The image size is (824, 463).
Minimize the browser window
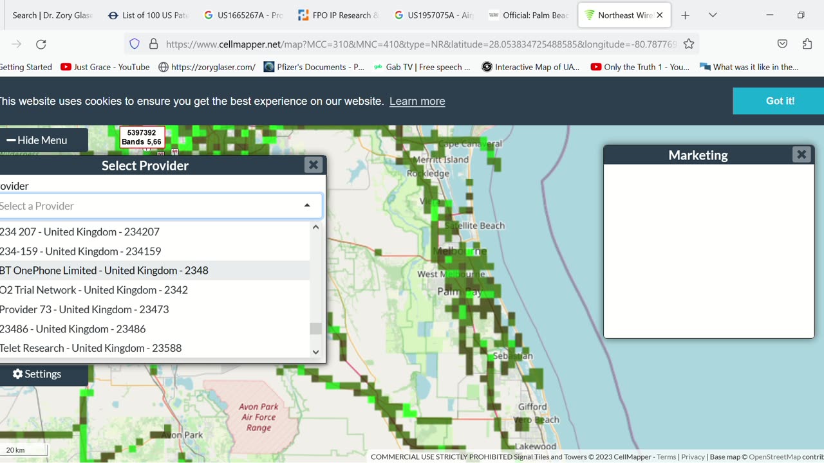pos(769,15)
